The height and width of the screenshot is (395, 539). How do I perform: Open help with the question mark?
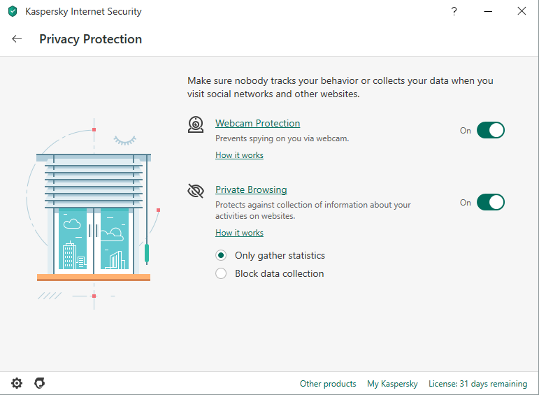tap(454, 11)
